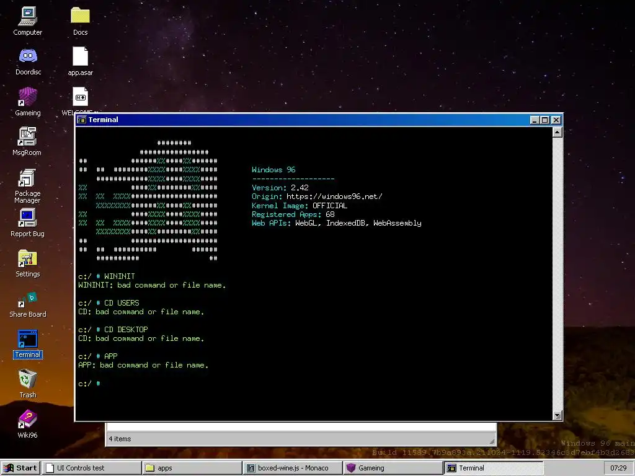
Task: Close the Terminal window
Action: 556,120
